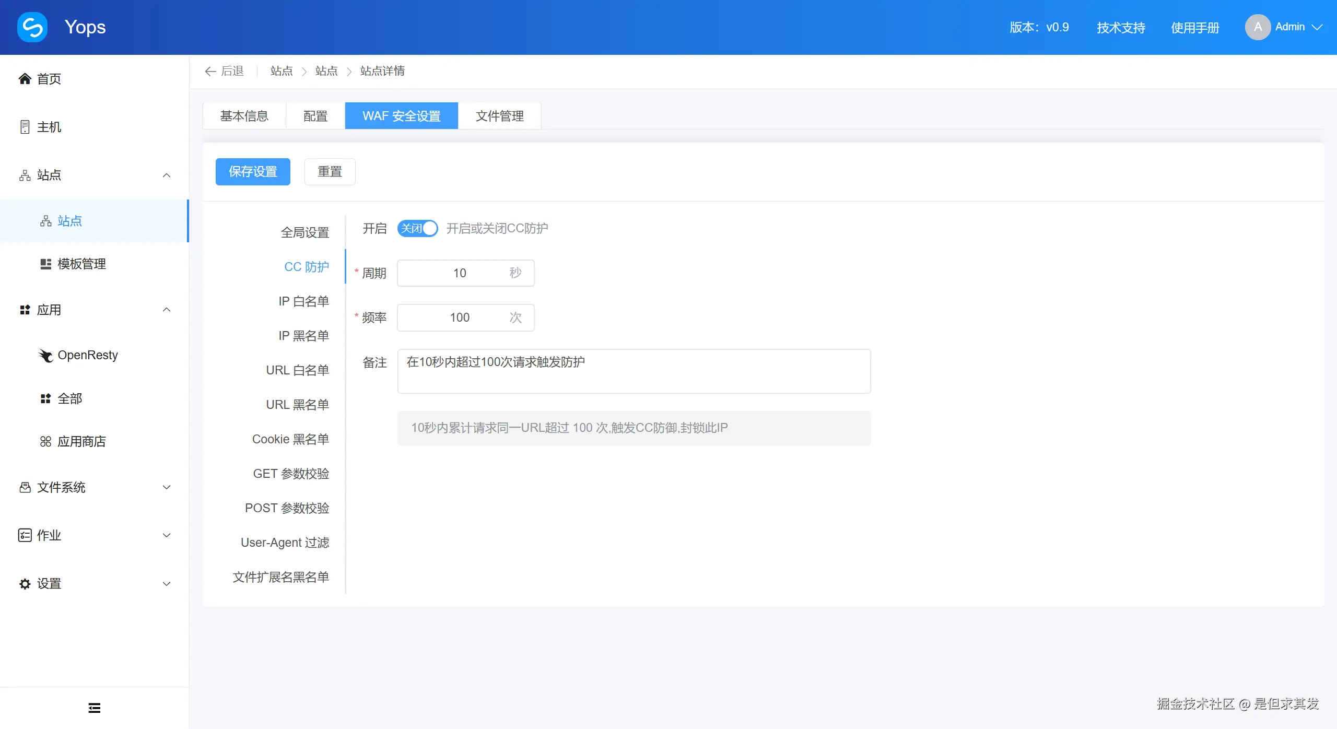Viewport: 1337px width, 729px height.
Task: Open the Admin user dropdown arrow
Action: point(1318,27)
